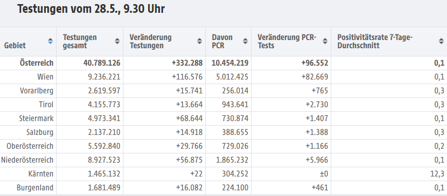Click sort arrows for Testungen gesamt
Image resolution: width=447 pixels, height=196 pixels.
(117, 41)
